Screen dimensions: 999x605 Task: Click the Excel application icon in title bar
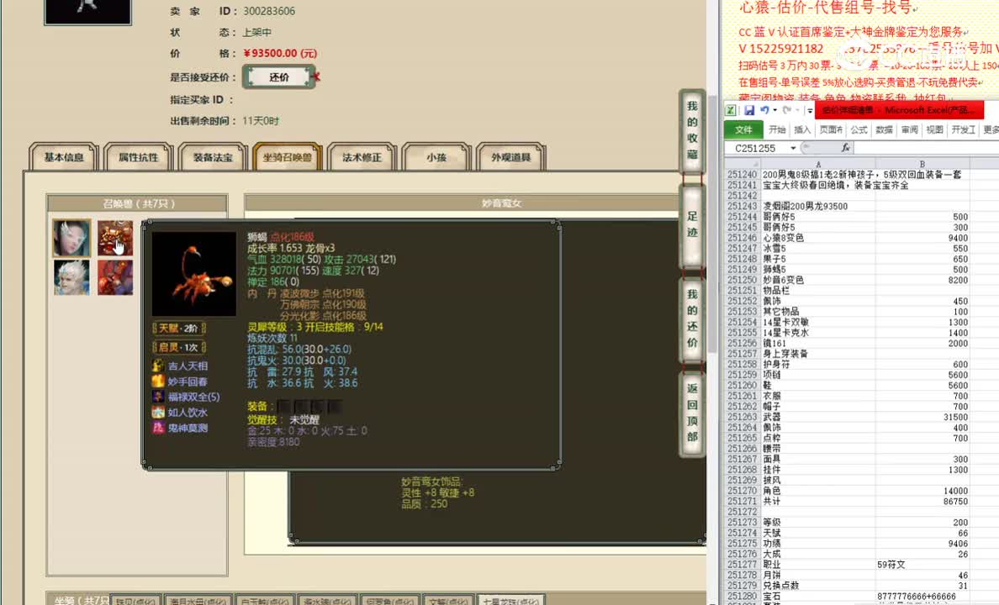(x=731, y=110)
